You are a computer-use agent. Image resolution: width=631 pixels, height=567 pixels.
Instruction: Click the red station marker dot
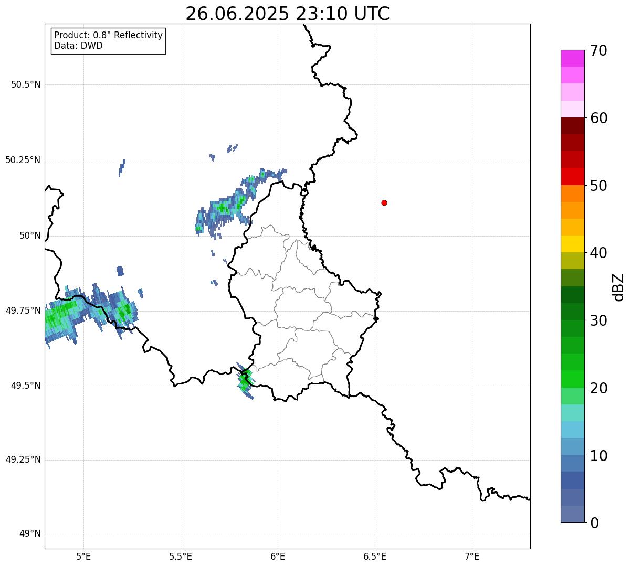point(384,202)
